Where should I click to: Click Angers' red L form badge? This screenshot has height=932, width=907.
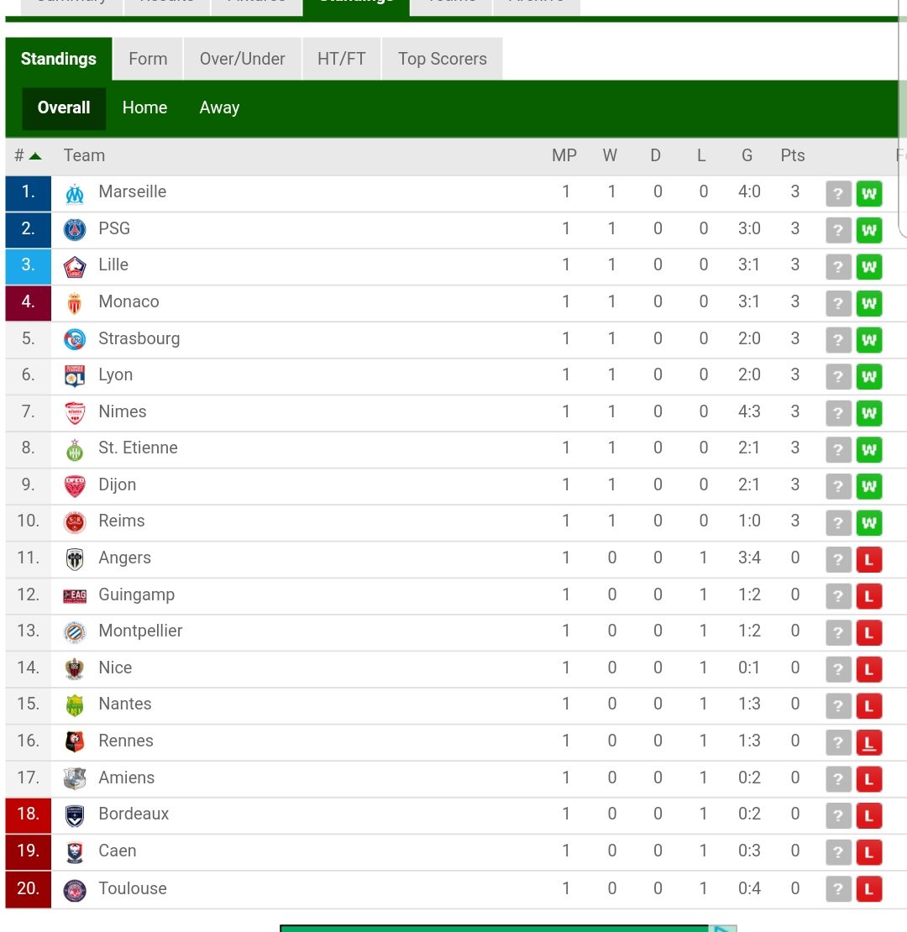point(869,560)
